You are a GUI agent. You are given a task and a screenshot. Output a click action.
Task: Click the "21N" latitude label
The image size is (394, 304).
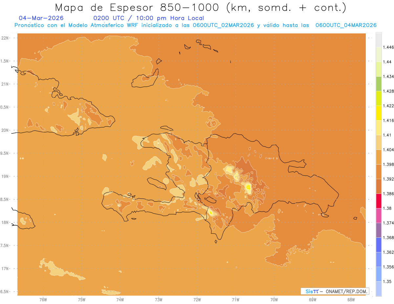point(5,84)
